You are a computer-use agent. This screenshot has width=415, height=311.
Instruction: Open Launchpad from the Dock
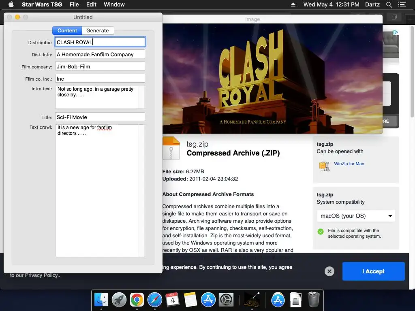pos(119,300)
